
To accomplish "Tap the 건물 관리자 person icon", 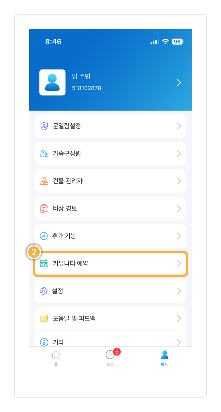I will pyautogui.click(x=44, y=181).
